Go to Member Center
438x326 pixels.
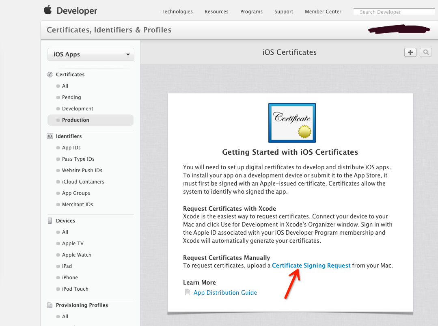click(323, 12)
